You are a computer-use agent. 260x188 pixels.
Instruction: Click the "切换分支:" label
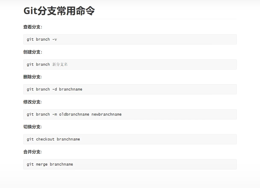coord(32,127)
